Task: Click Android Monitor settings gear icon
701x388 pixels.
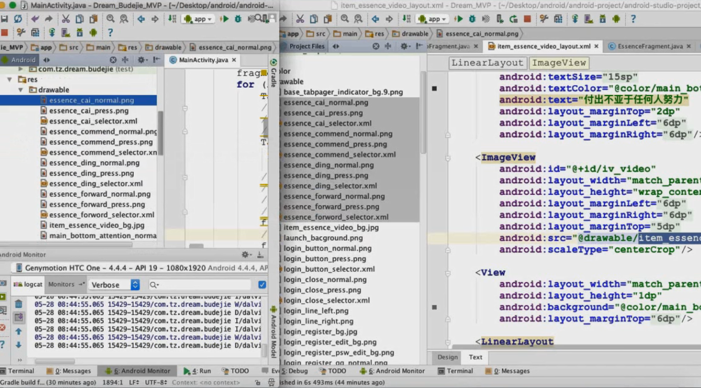Action: (x=246, y=254)
